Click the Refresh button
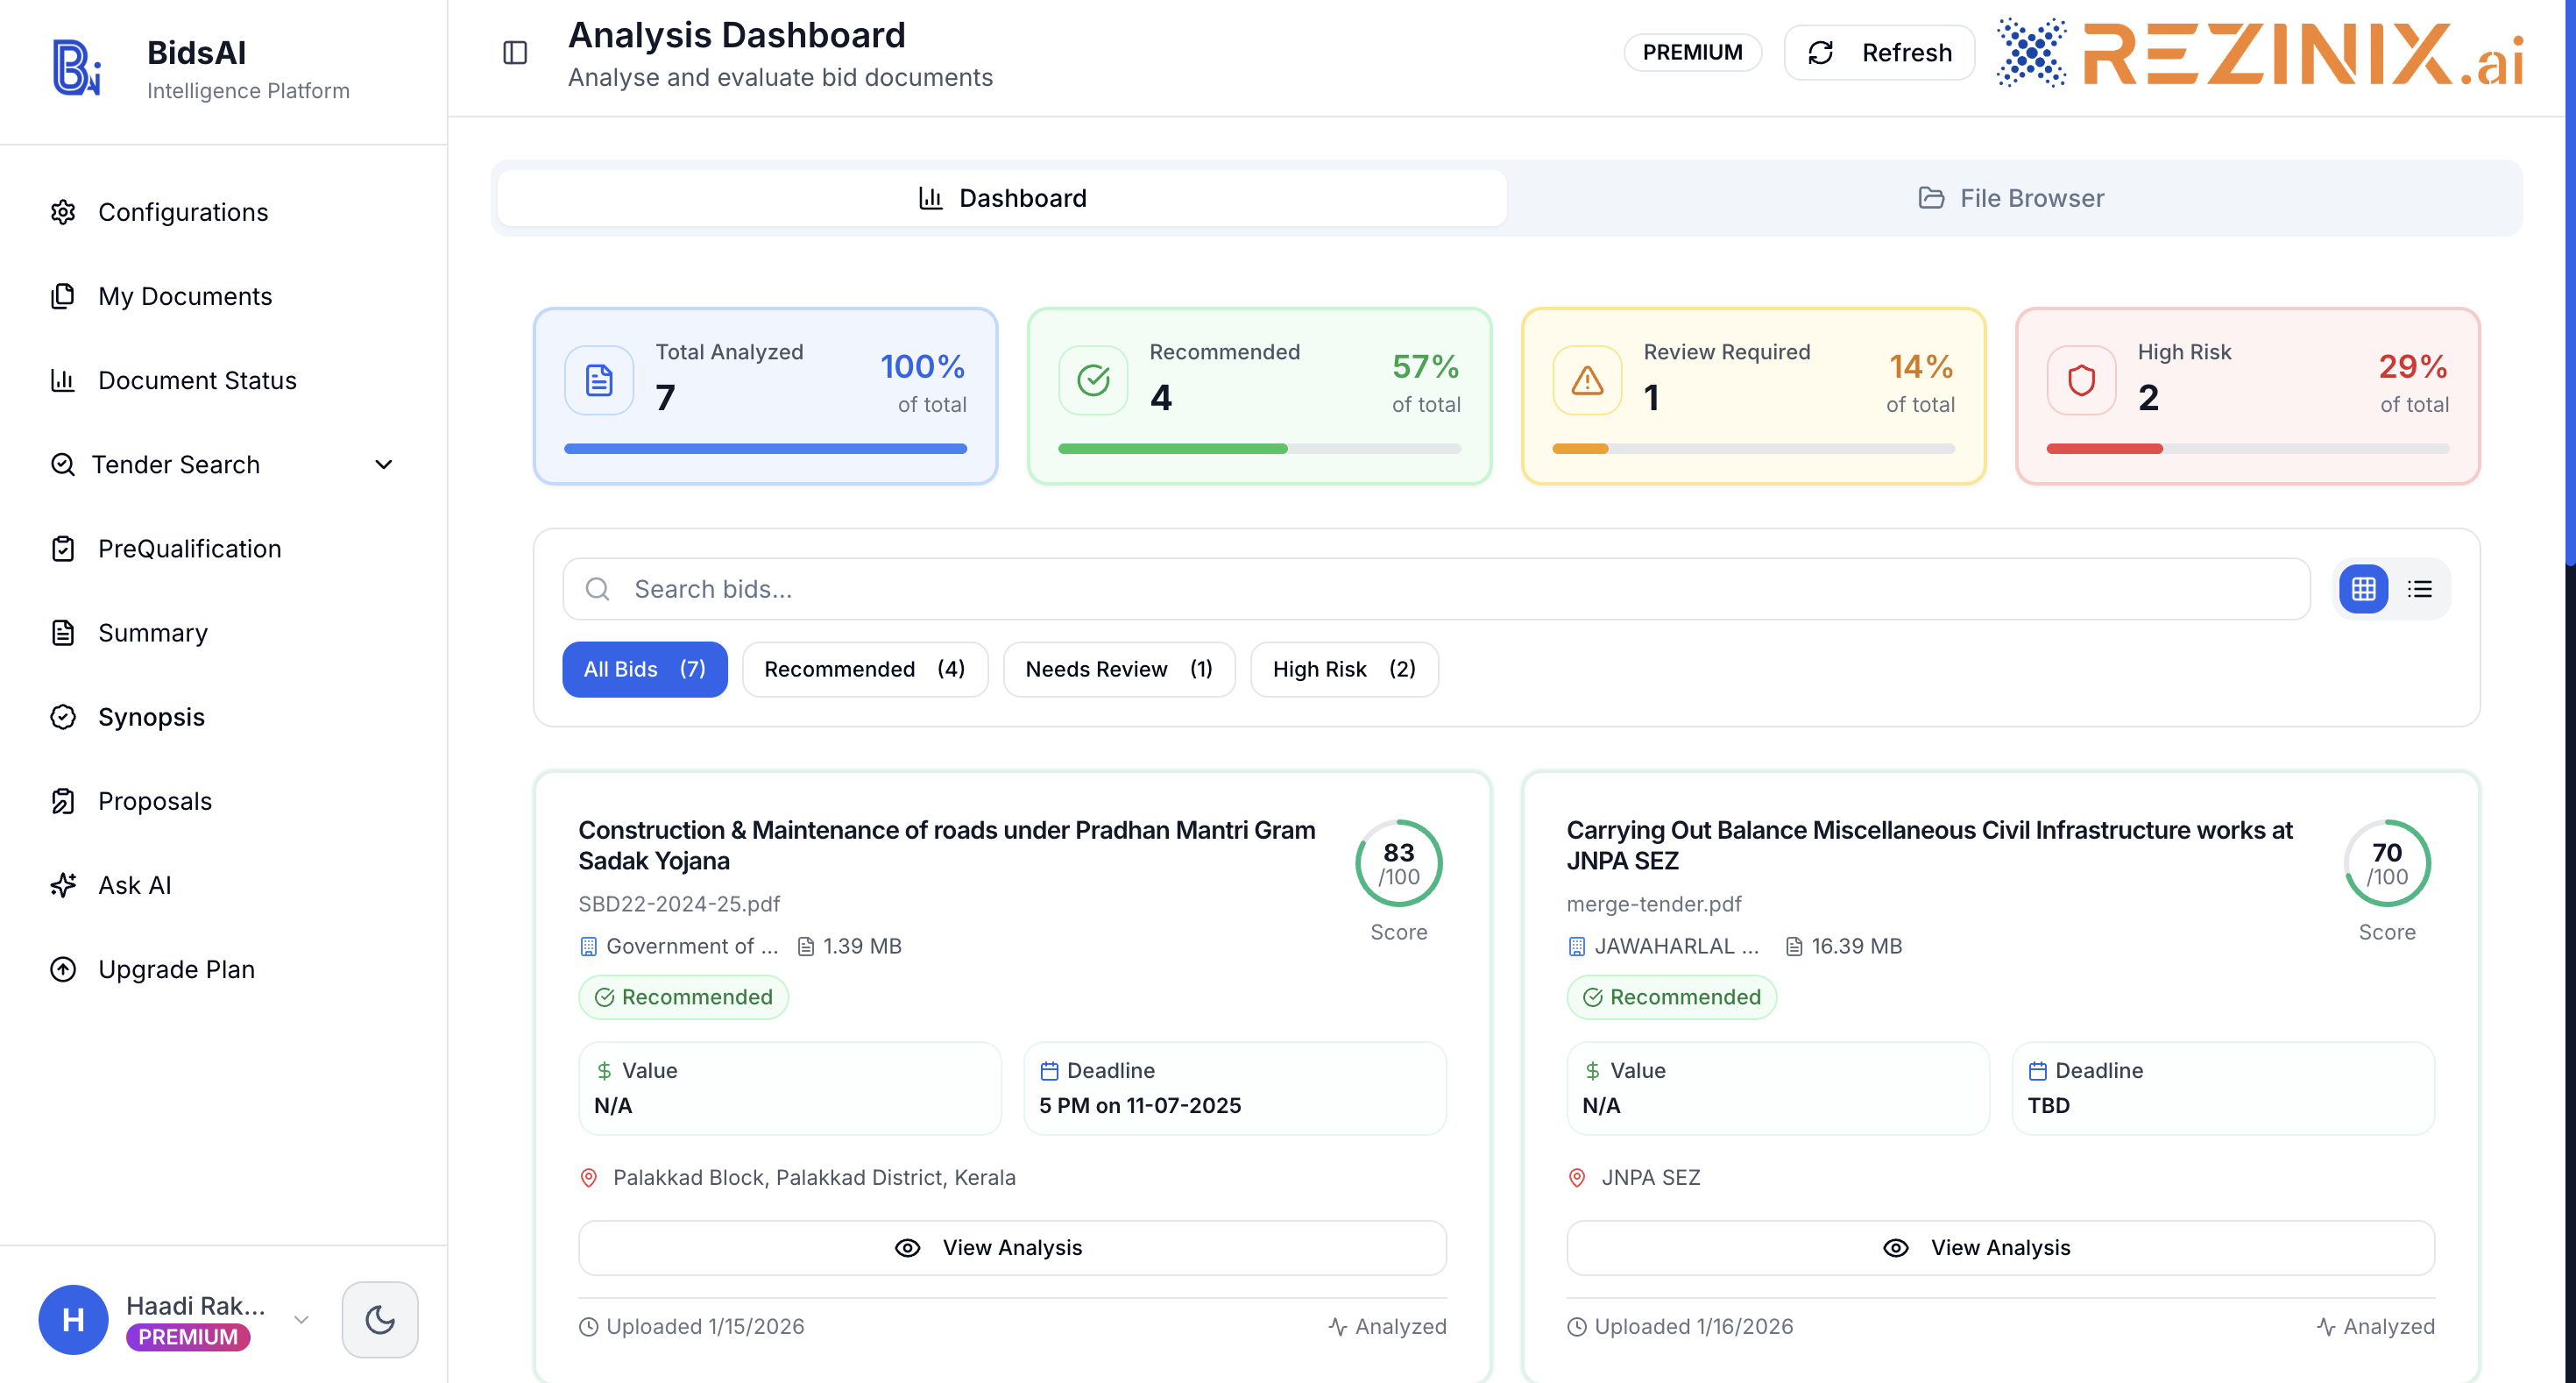2576x1383 pixels. point(1880,53)
